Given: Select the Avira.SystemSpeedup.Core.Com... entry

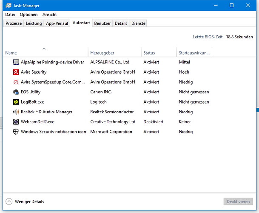Looking at the screenshot, I should 53,82.
